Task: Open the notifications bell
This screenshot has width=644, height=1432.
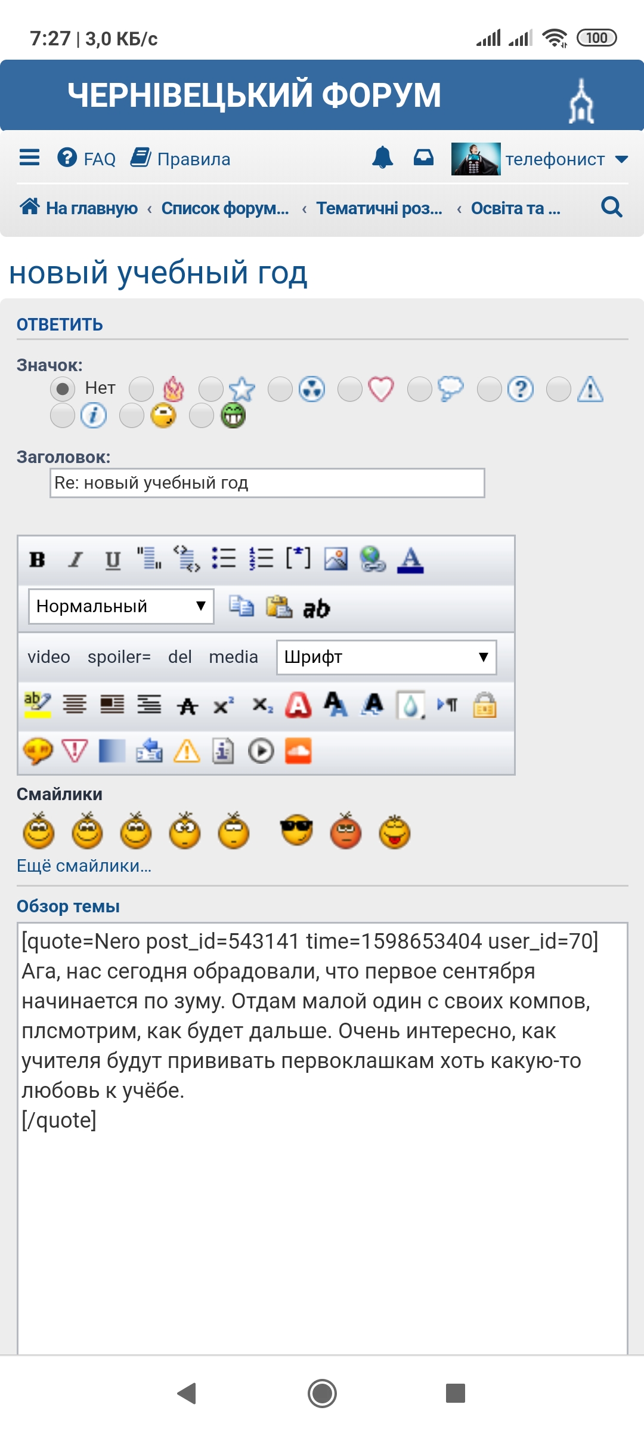Action: [382, 158]
